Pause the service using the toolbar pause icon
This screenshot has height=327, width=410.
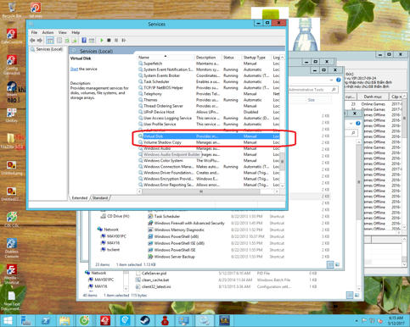pyautogui.click(x=116, y=41)
